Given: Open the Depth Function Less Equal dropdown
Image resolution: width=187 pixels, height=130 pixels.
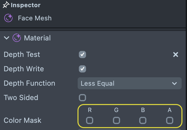Looking at the screenshot, I should tap(129, 83).
